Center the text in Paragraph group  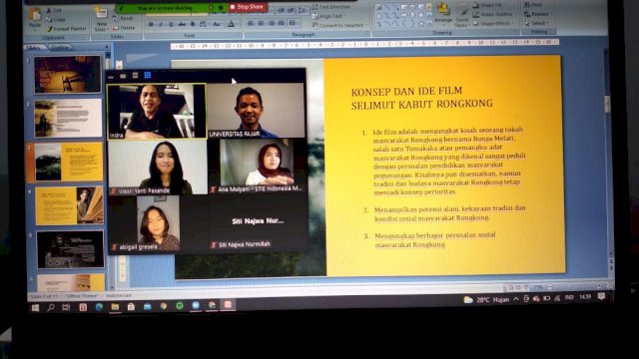(x=262, y=23)
